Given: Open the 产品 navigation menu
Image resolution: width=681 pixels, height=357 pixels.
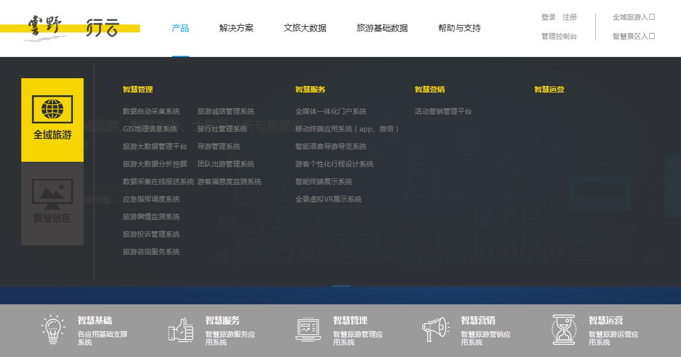Looking at the screenshot, I should (x=180, y=28).
